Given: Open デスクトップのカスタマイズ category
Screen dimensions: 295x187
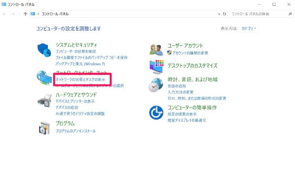Looking at the screenshot, I should [192, 66].
